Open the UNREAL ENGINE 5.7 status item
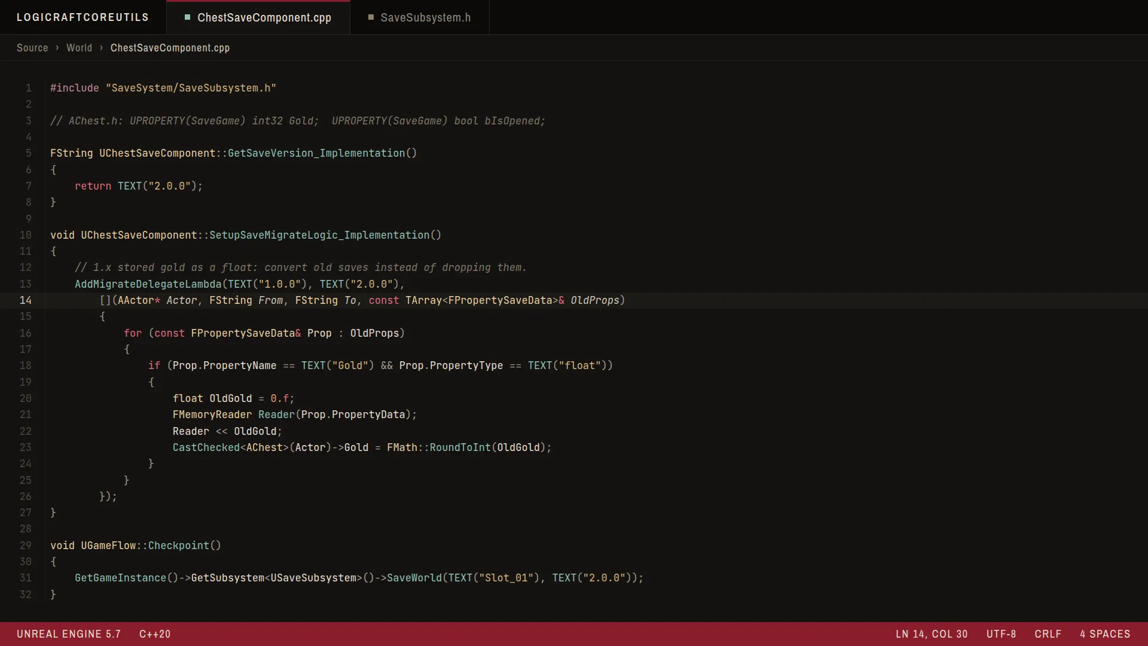Viewport: 1148px width, 646px height. (x=69, y=634)
